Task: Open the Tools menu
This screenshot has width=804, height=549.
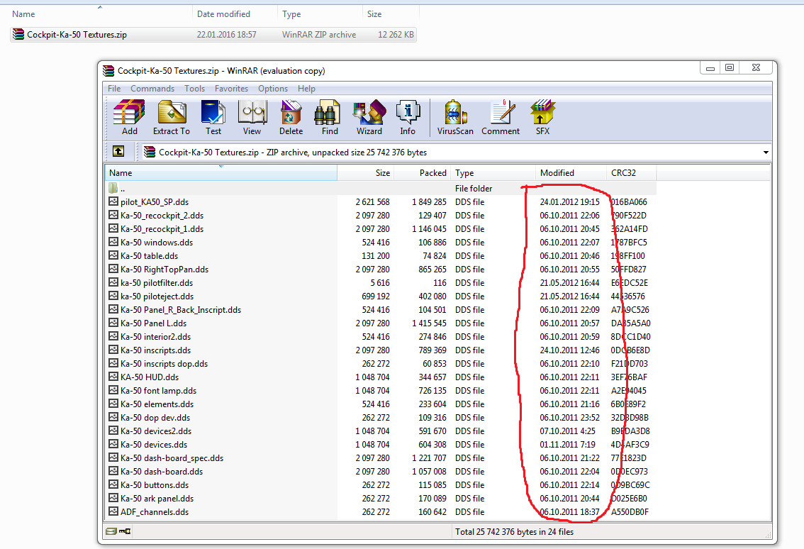Action: (x=195, y=89)
